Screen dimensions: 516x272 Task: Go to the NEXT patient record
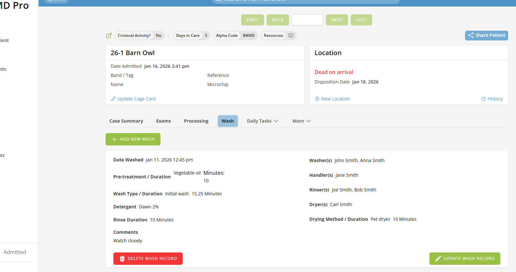(x=337, y=20)
